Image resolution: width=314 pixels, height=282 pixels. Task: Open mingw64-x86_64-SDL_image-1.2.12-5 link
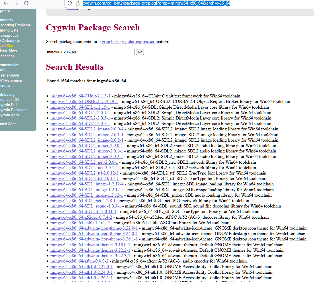pos(87,189)
